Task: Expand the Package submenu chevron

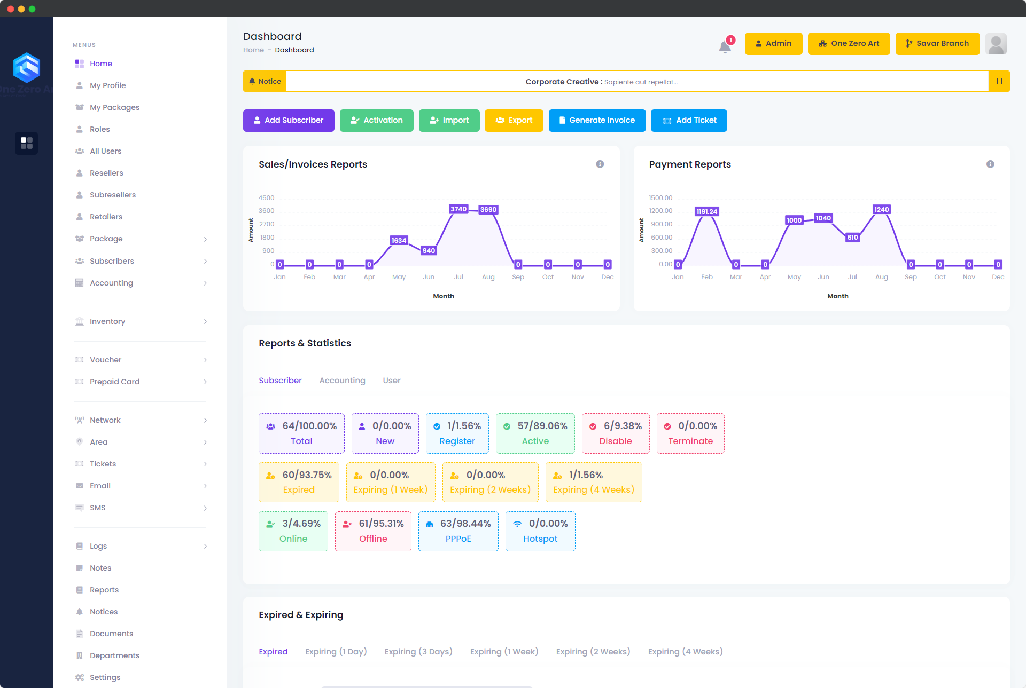Action: pyautogui.click(x=205, y=239)
